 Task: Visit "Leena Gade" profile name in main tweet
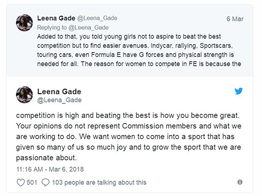(59, 91)
